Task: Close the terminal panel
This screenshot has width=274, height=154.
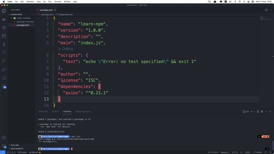Action: (270, 111)
